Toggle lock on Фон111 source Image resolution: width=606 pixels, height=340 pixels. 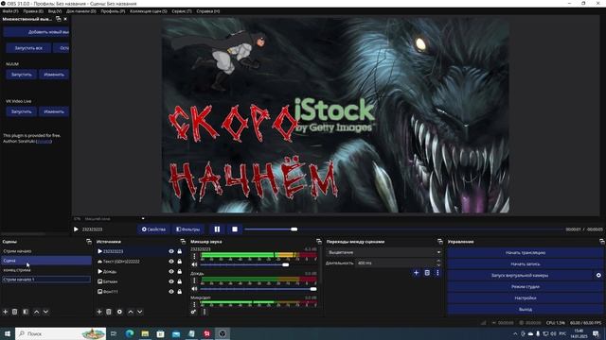[x=180, y=292]
